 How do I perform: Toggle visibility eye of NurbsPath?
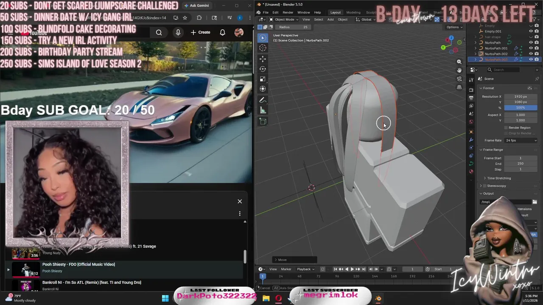pos(531,42)
